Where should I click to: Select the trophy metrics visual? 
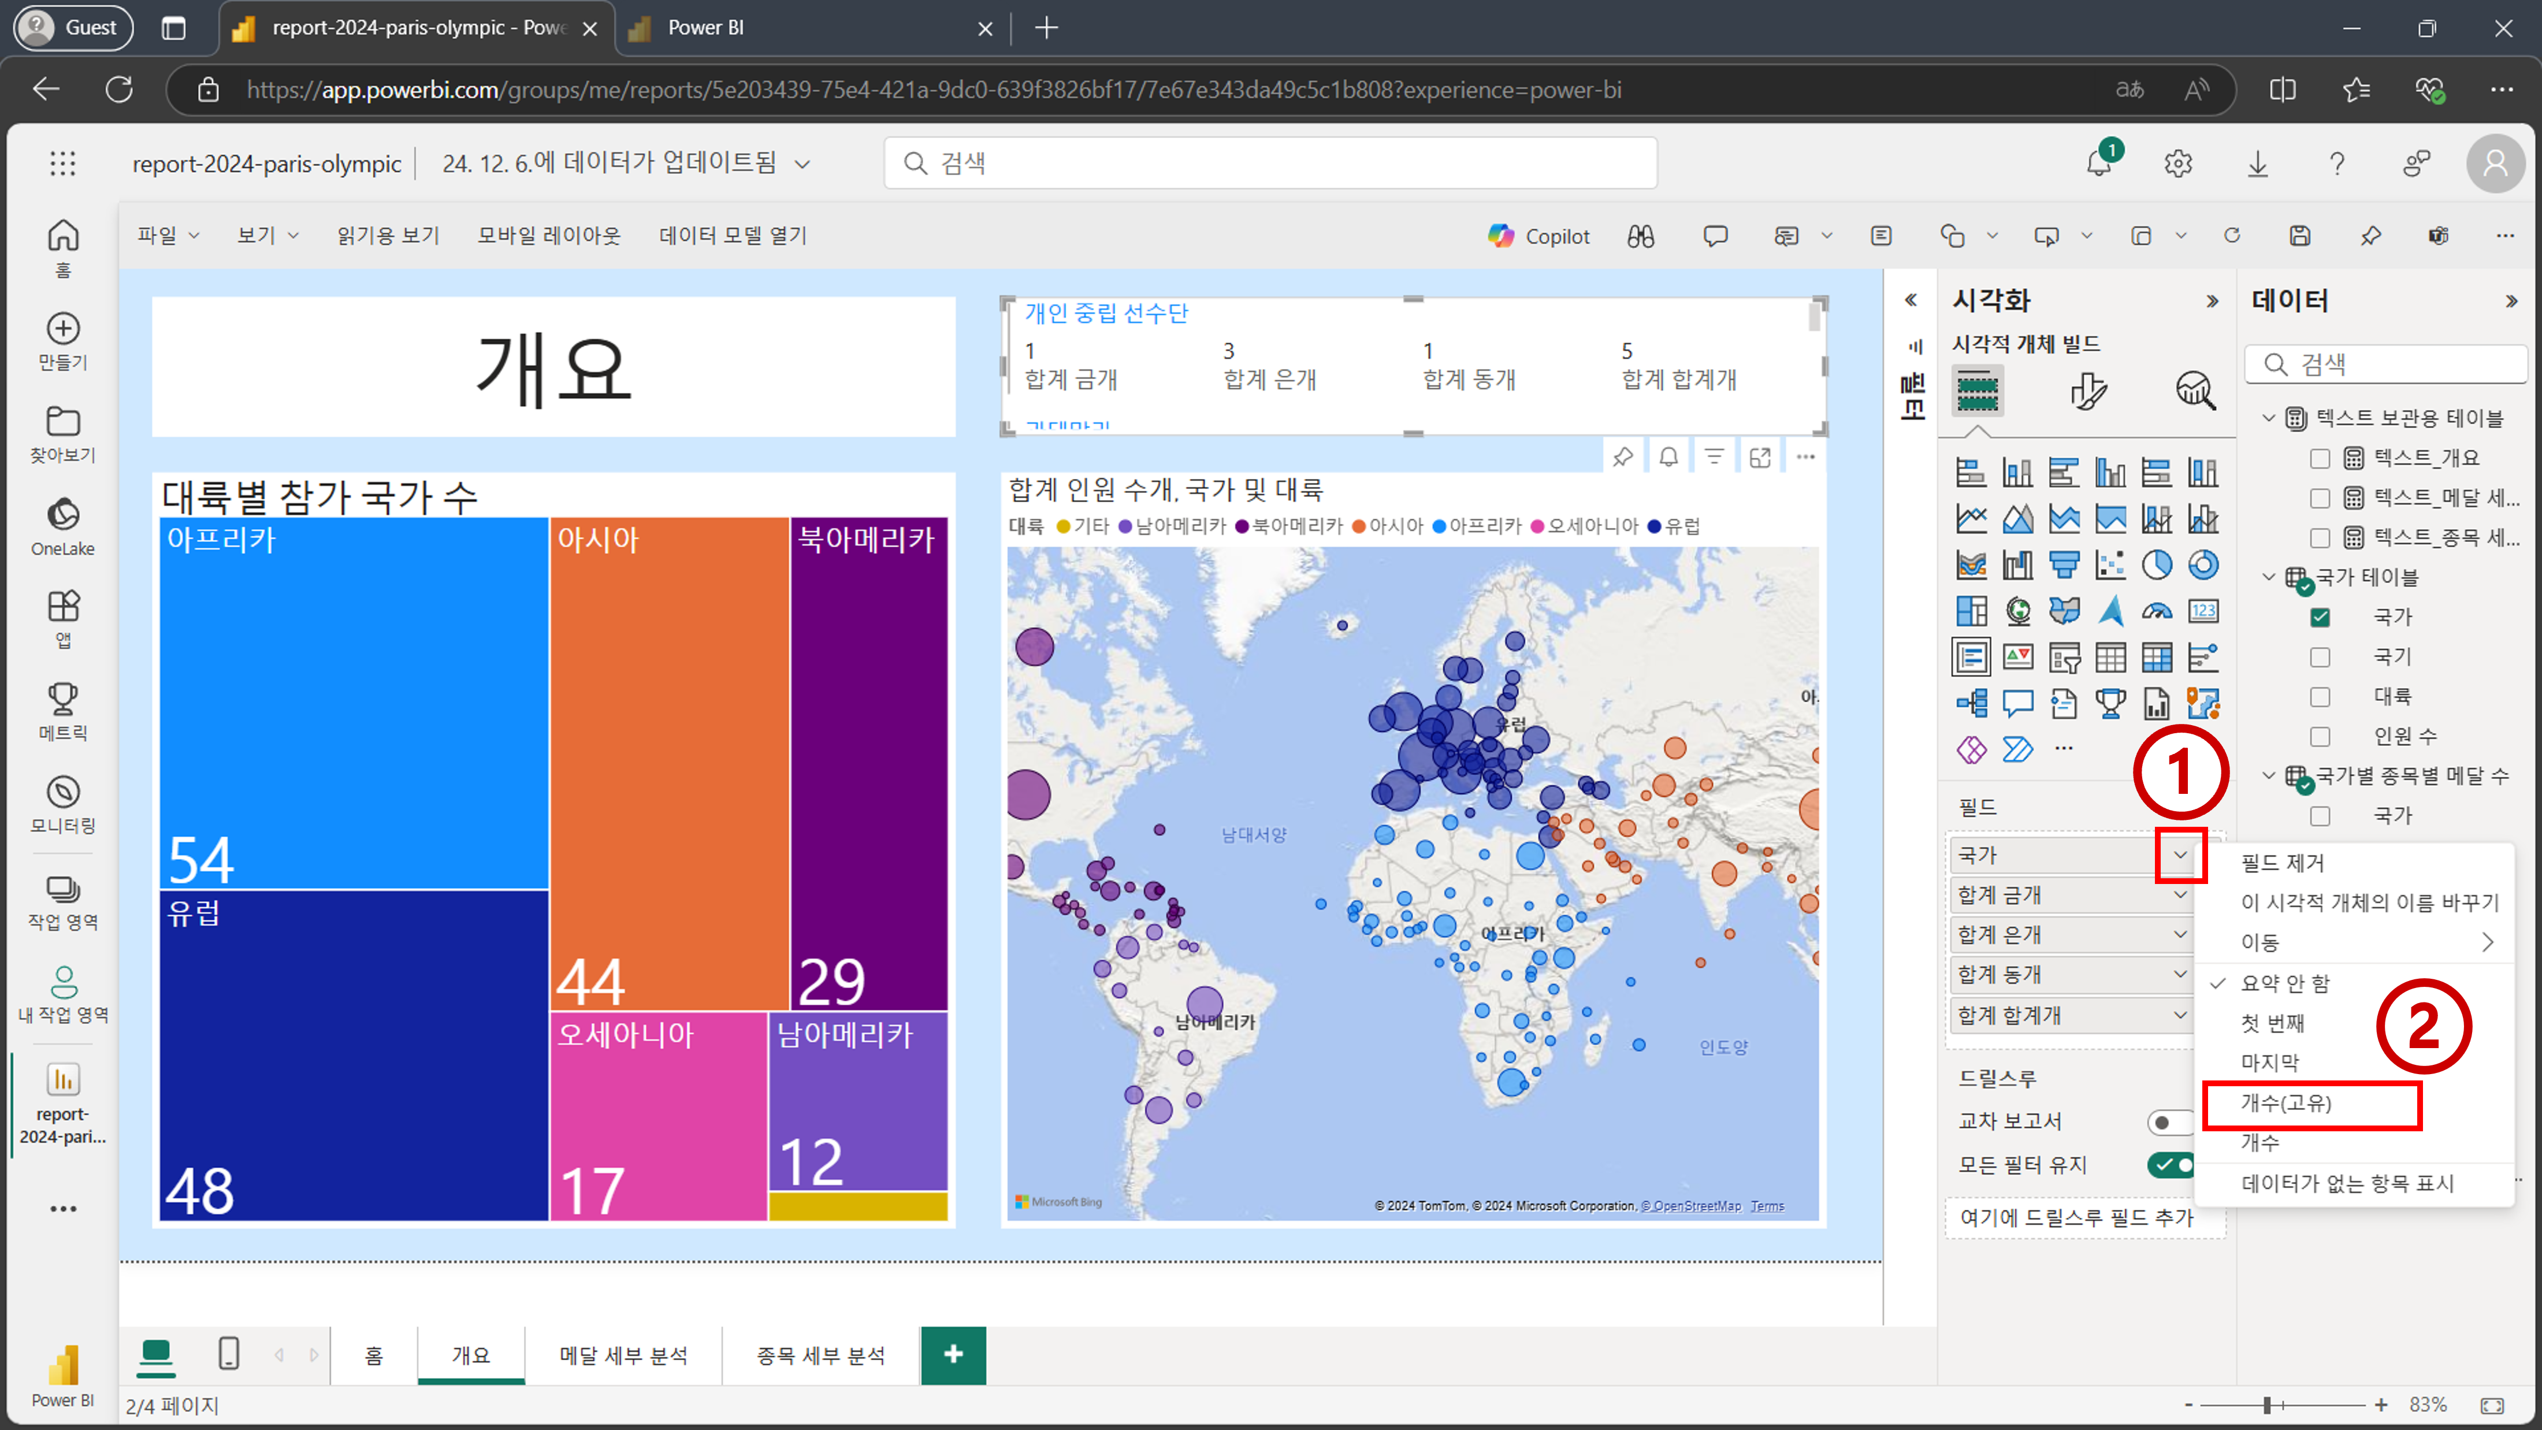[x=2110, y=704]
